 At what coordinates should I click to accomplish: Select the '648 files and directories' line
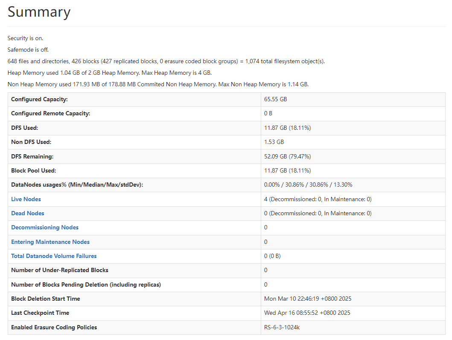tap(166, 62)
